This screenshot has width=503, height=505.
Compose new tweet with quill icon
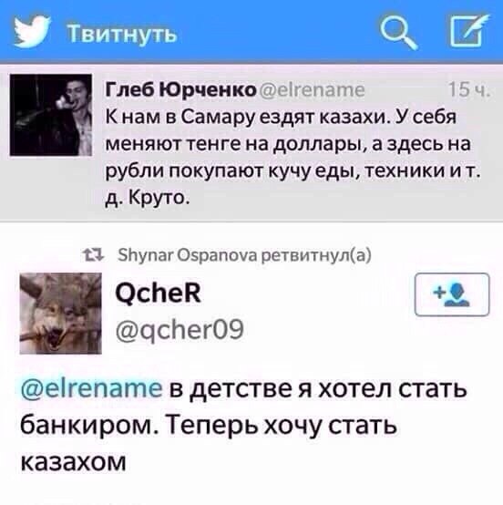click(x=469, y=31)
